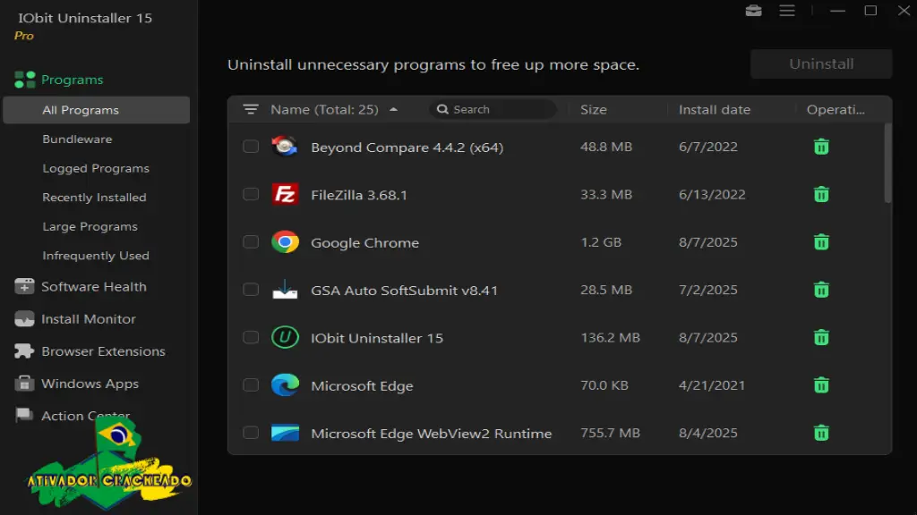Click the Windows Apps sidebar icon
The width and height of the screenshot is (917, 515).
24,384
